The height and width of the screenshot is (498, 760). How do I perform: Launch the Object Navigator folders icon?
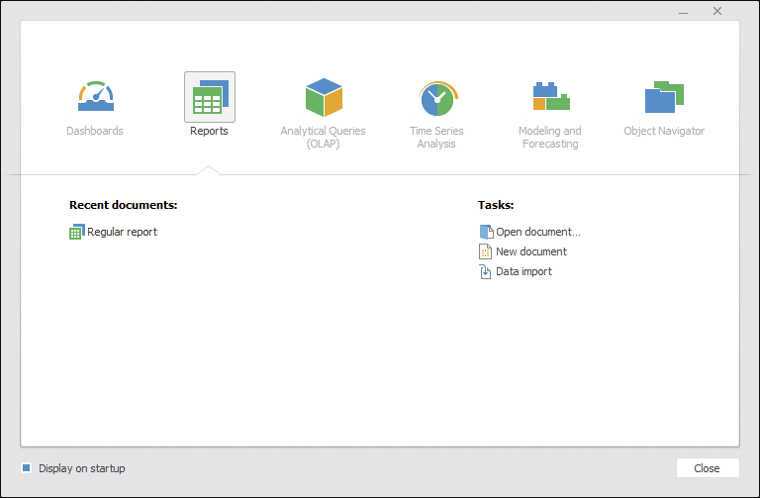(x=664, y=97)
